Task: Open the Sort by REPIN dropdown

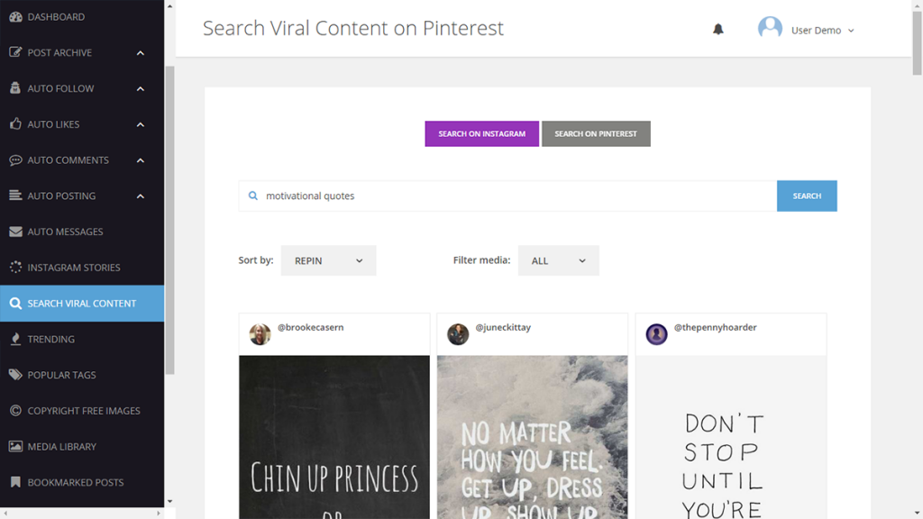Action: pos(328,260)
